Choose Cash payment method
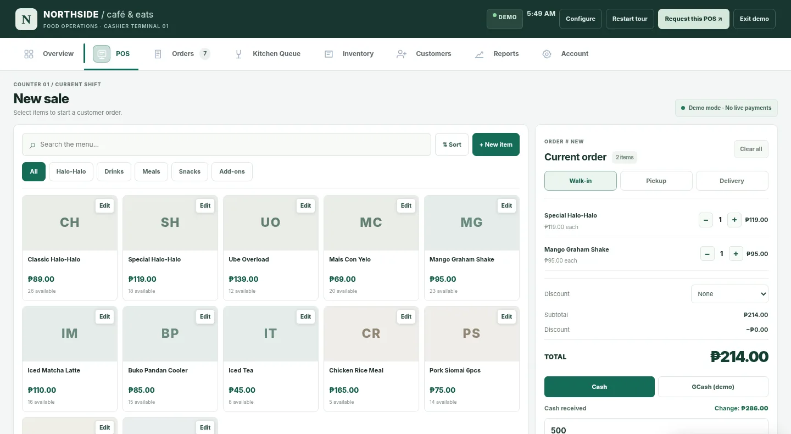This screenshot has width=791, height=434. tap(599, 387)
